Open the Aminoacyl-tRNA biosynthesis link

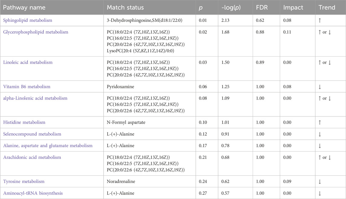33,193
